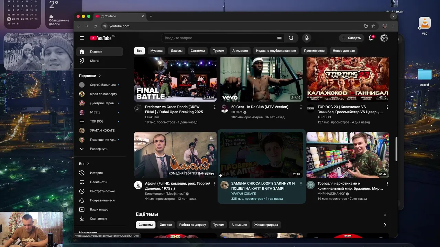The image size is (440, 247).
Task: Select the Хип-хоп topic chip
Action: click(166, 225)
